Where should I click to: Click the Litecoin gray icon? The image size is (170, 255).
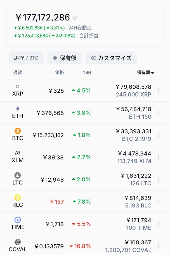coord(18,175)
